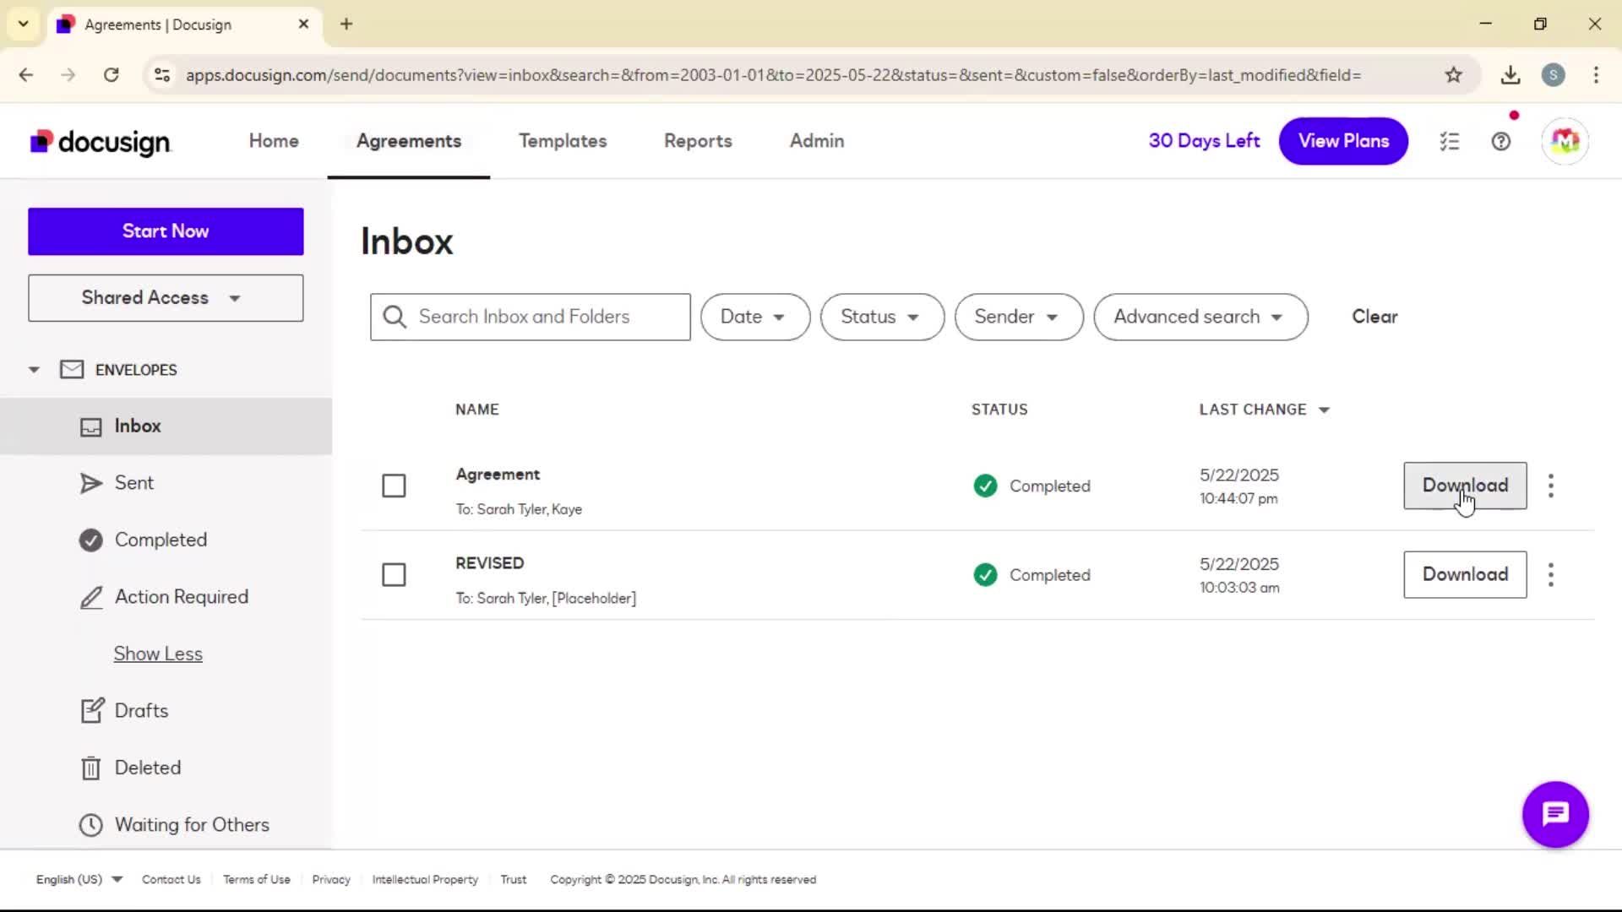Switch to the Templates tab
Image resolution: width=1622 pixels, height=912 pixels.
point(563,141)
